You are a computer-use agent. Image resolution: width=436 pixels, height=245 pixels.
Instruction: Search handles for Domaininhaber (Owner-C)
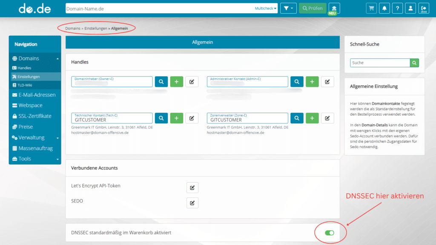161,82
